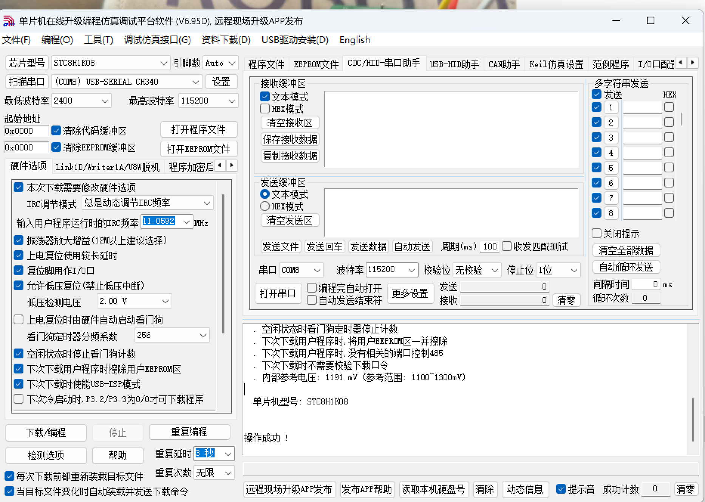
Task: Expand the 重复次数 无限 dropdown
Action: click(x=228, y=473)
